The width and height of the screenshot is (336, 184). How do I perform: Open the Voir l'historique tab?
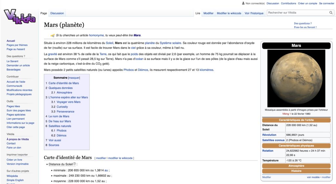pos(254,13)
